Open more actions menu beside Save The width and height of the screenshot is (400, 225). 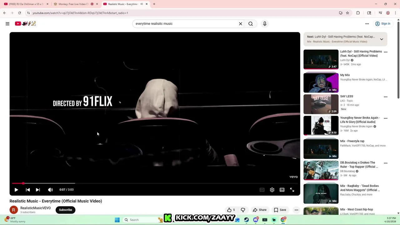[296, 210]
